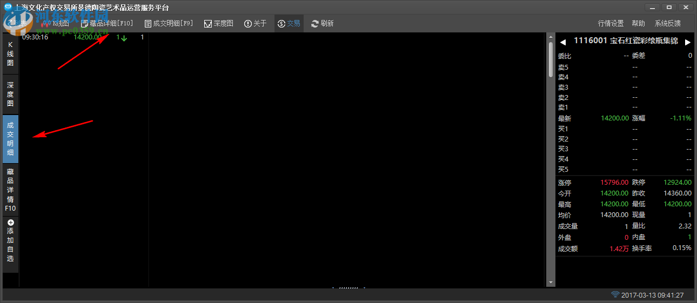Click the vertical scrollbar thumb
This screenshot has height=303, width=697.
tap(551, 59)
